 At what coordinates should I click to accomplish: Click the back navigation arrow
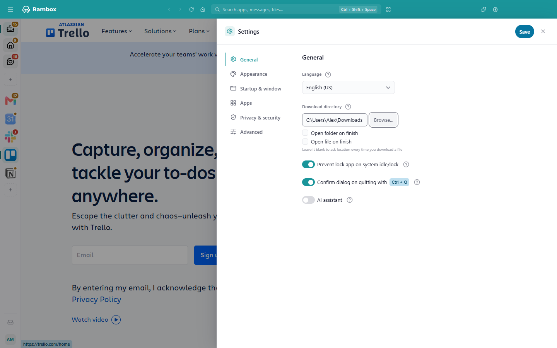click(169, 9)
